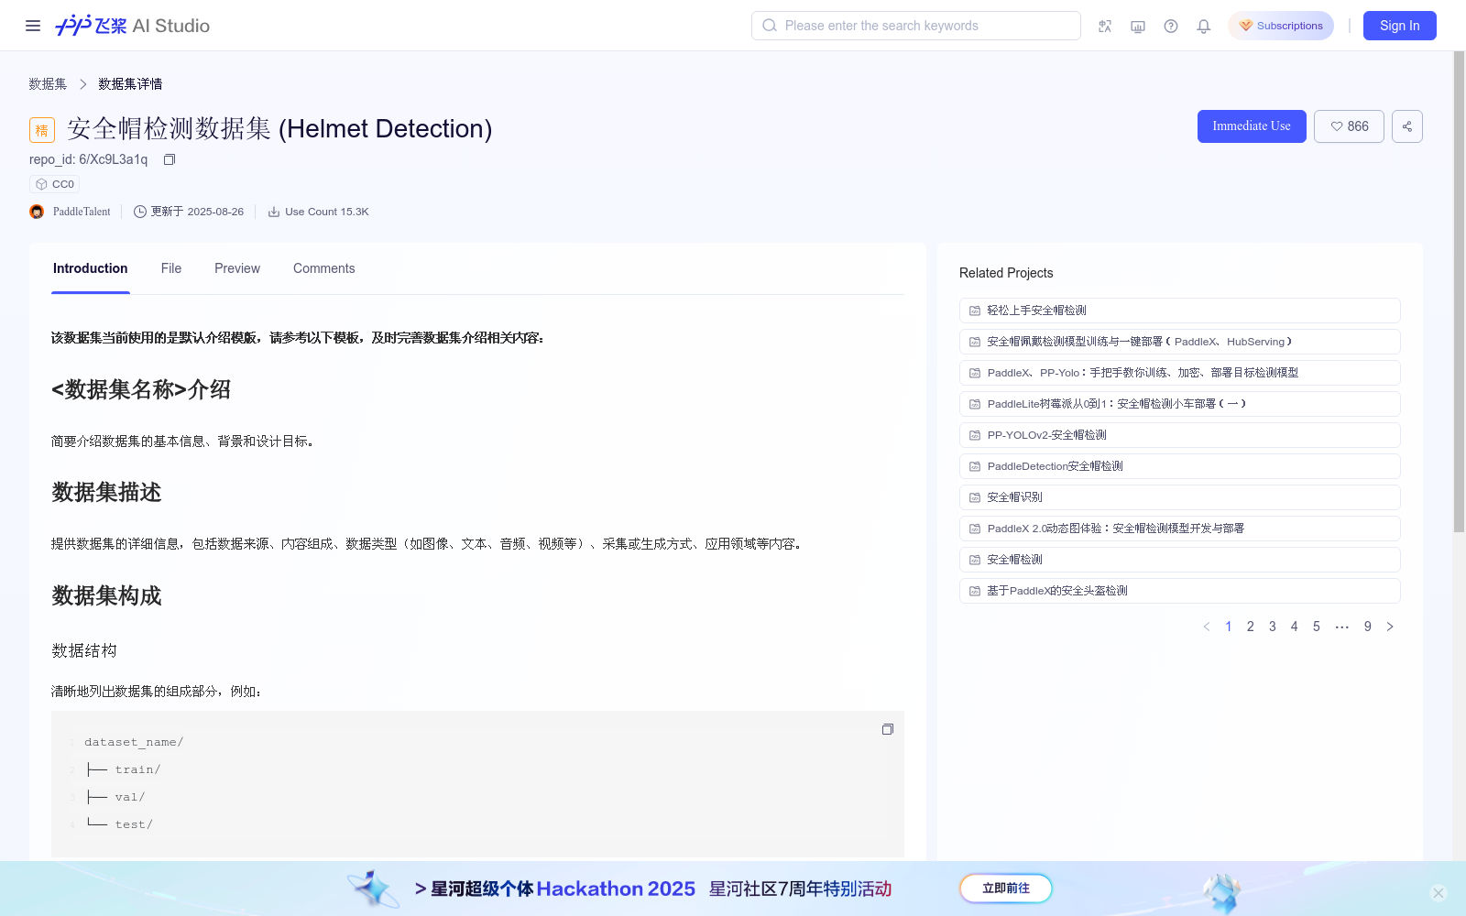The width and height of the screenshot is (1466, 916).
Task: Click the 数据集描述 heading
Action: pos(106,493)
